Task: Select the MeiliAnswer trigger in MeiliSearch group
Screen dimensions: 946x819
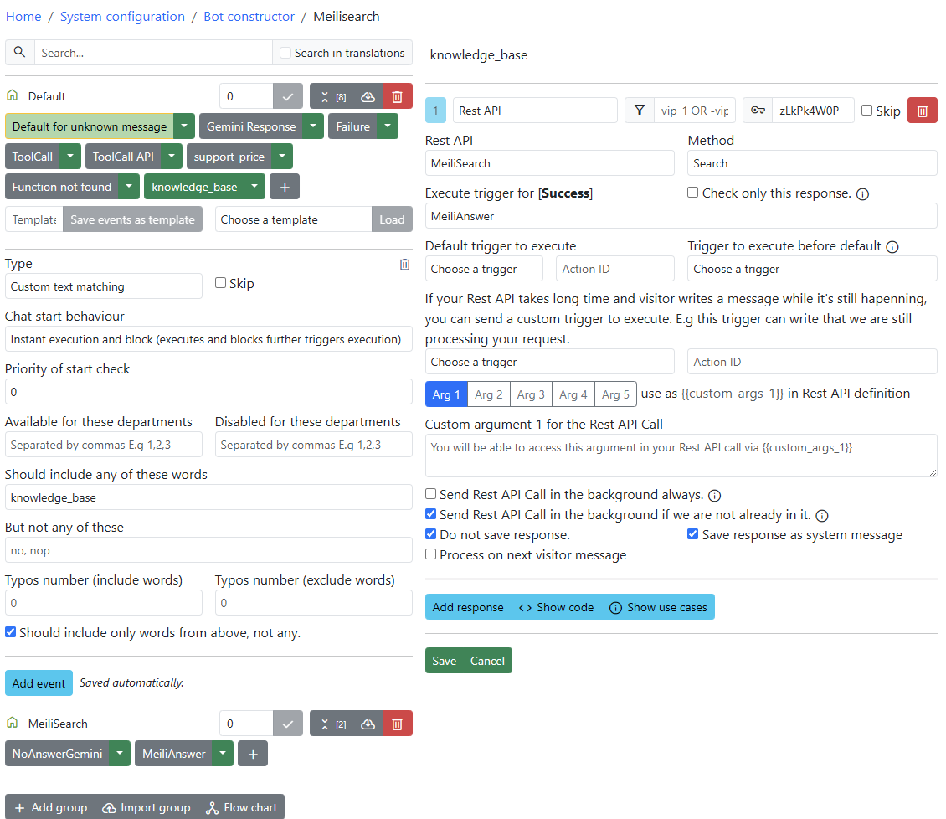Action: tap(174, 754)
